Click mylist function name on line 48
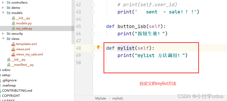This screenshot has width=227, height=101. 126,48
